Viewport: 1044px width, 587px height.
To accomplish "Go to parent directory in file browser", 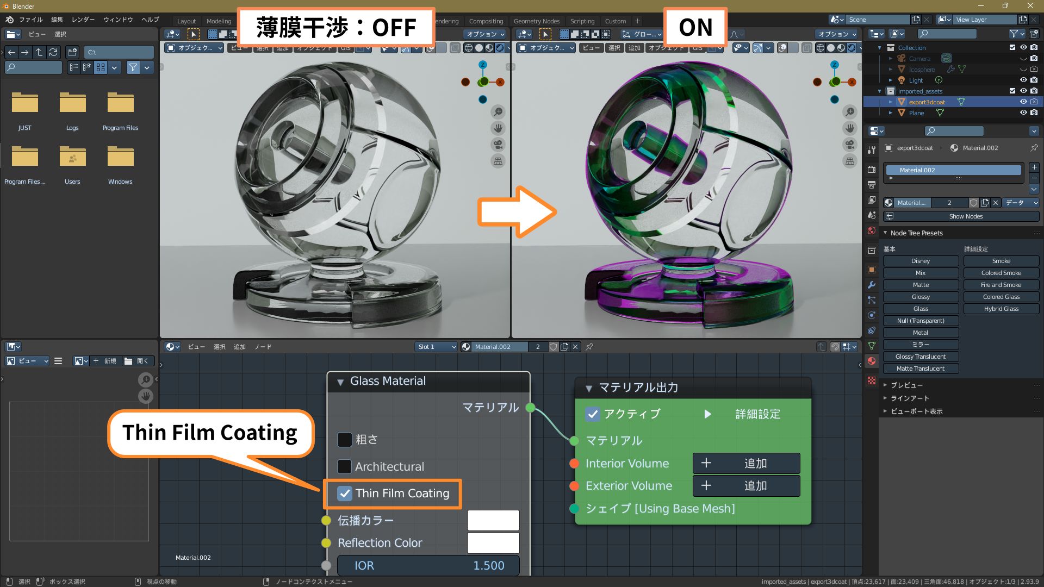I will click(x=39, y=52).
